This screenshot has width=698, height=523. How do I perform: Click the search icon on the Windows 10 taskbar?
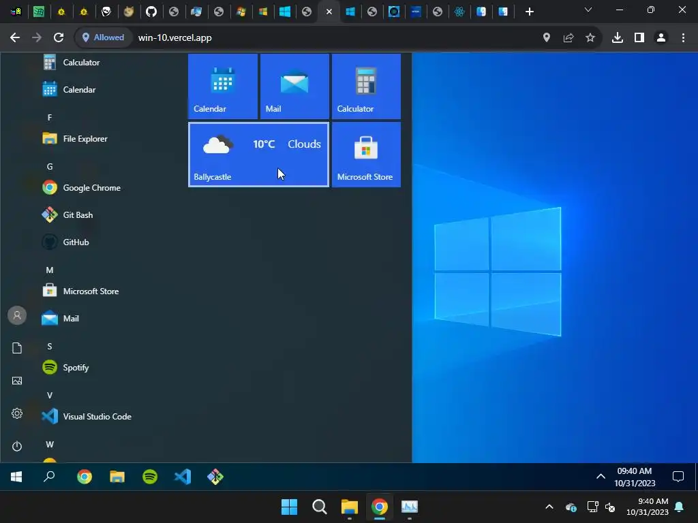49,477
